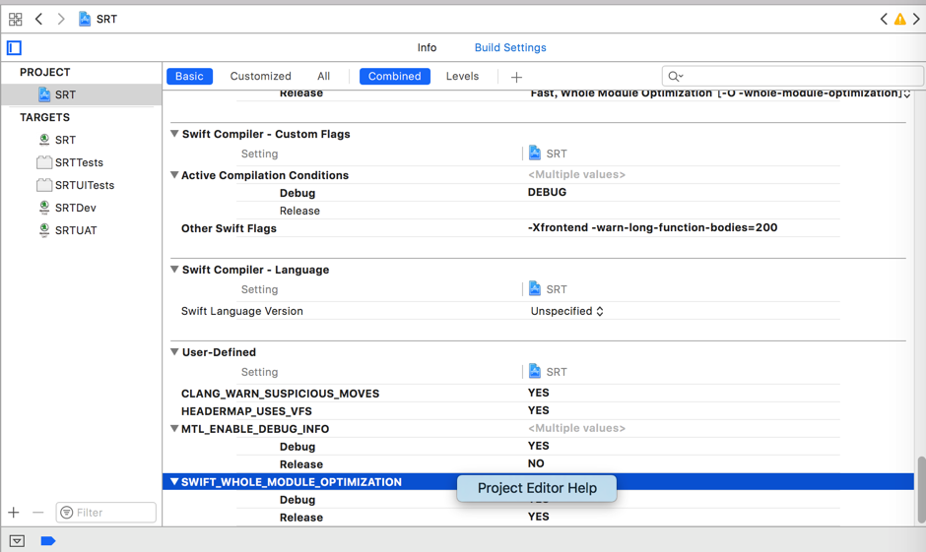926x552 pixels.
Task: Click the yellow warning triangle icon
Action: tap(900, 20)
